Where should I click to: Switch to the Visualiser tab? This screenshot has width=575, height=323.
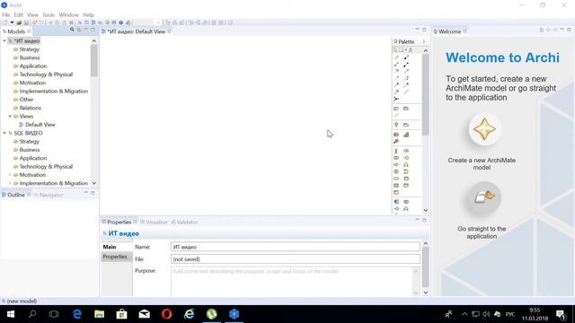[154, 222]
